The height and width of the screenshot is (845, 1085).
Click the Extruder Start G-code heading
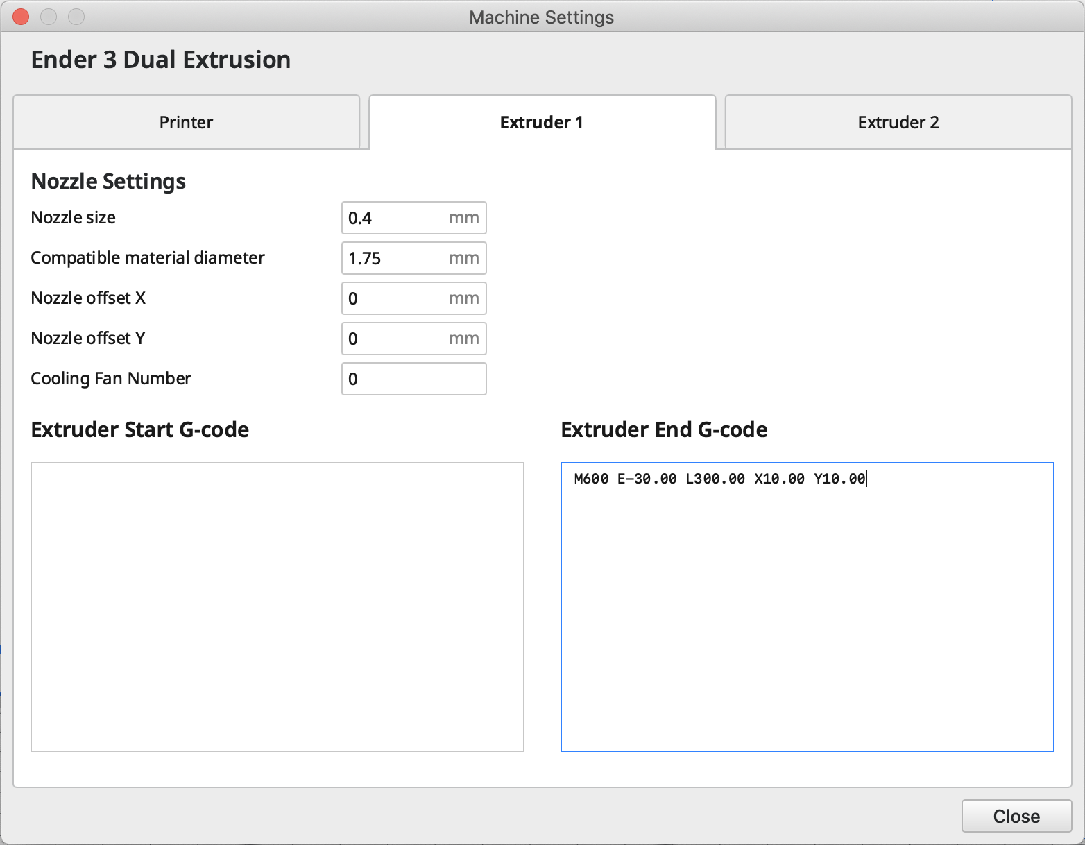[x=140, y=429]
